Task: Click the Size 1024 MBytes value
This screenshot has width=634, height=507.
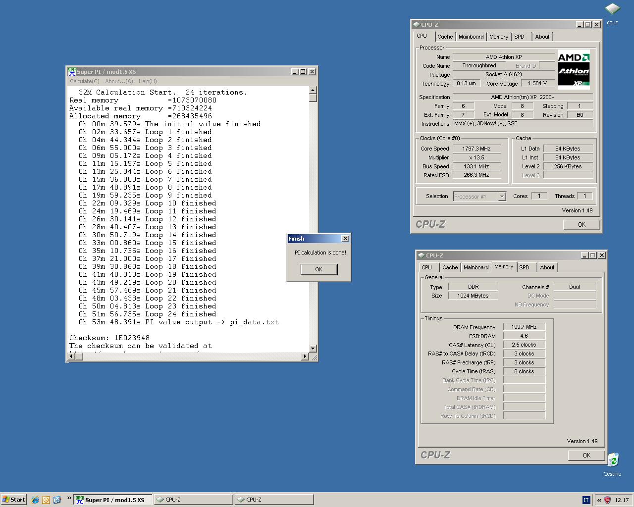Action: pyautogui.click(x=473, y=296)
